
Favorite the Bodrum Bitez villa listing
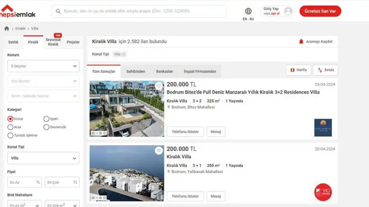coord(159,86)
